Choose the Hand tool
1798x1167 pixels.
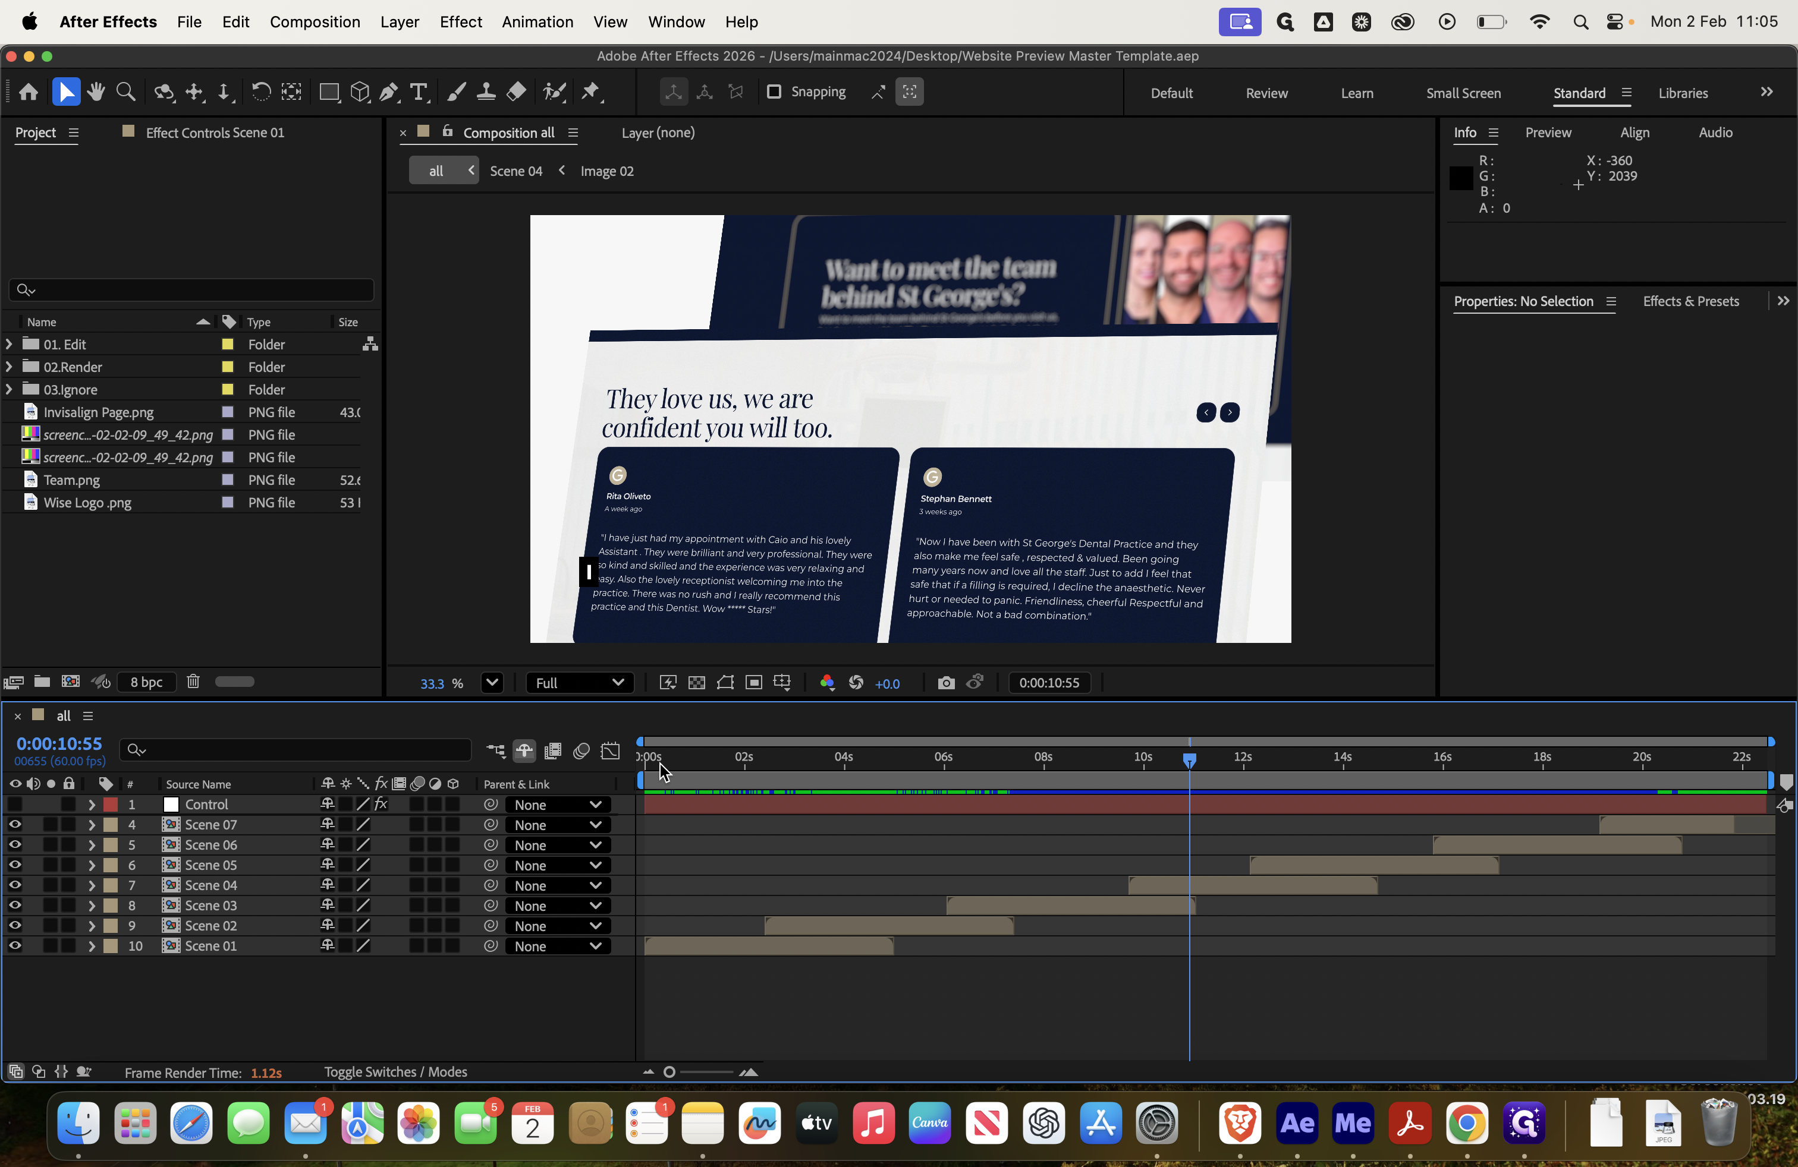[x=95, y=92]
